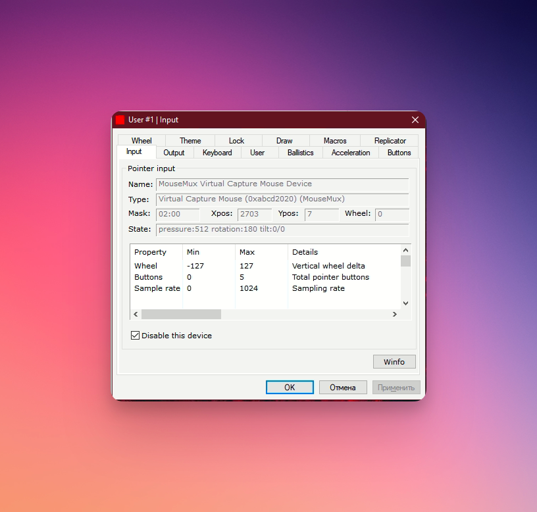This screenshot has height=512, width=537.
Task: Click the 1024 max value cell
Action: pyautogui.click(x=249, y=288)
